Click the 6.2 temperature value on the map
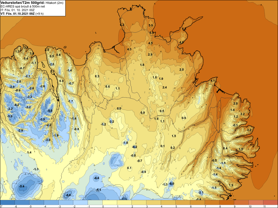 122,25
